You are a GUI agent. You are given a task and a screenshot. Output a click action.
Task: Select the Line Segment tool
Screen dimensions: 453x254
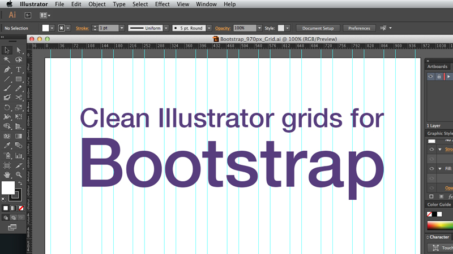coord(7,78)
